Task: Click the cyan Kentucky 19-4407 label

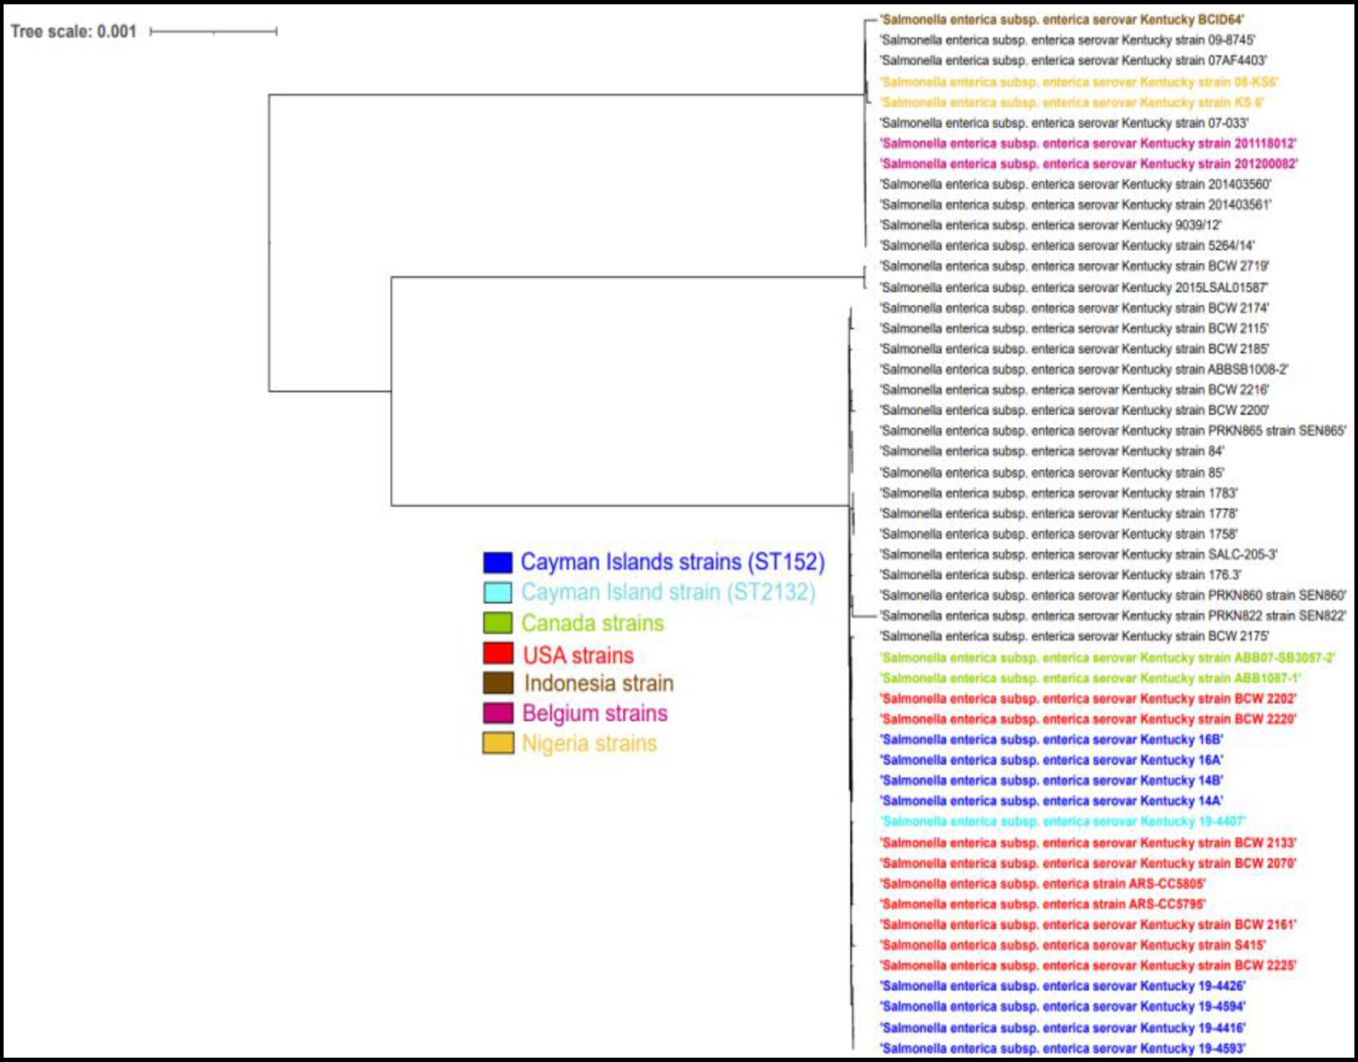Action: click(1063, 821)
